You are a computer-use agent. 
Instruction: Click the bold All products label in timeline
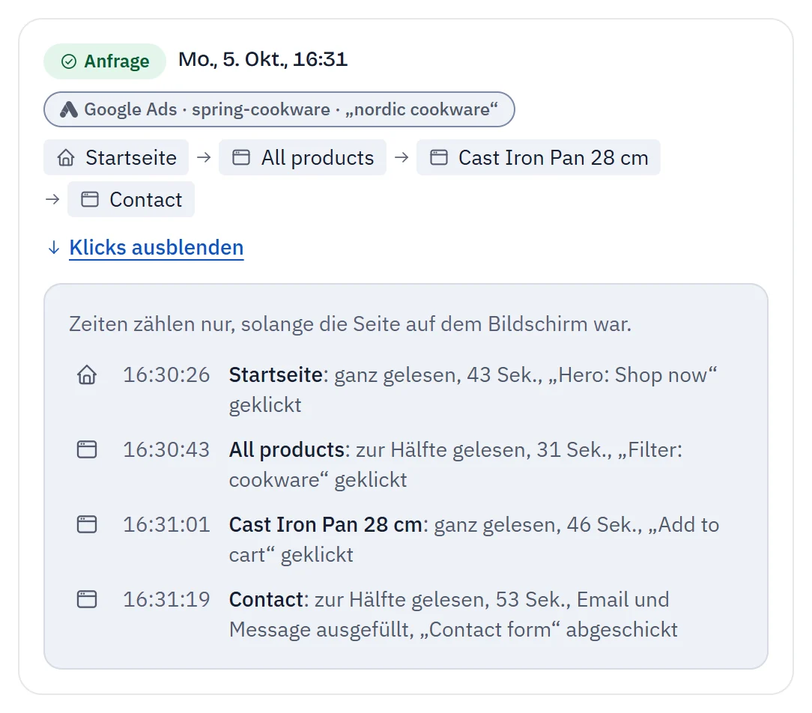(x=287, y=449)
